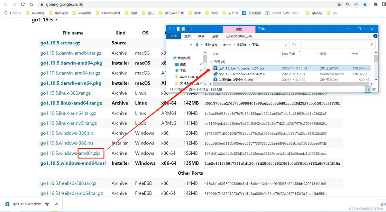This screenshot has width=386, height=212.
Task: Open the idea插件 bookmark folder
Action: coord(82,13)
